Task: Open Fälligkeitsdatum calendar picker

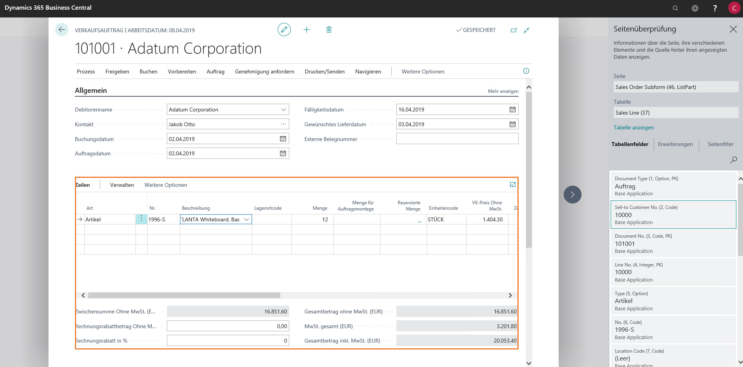Action: [512, 110]
